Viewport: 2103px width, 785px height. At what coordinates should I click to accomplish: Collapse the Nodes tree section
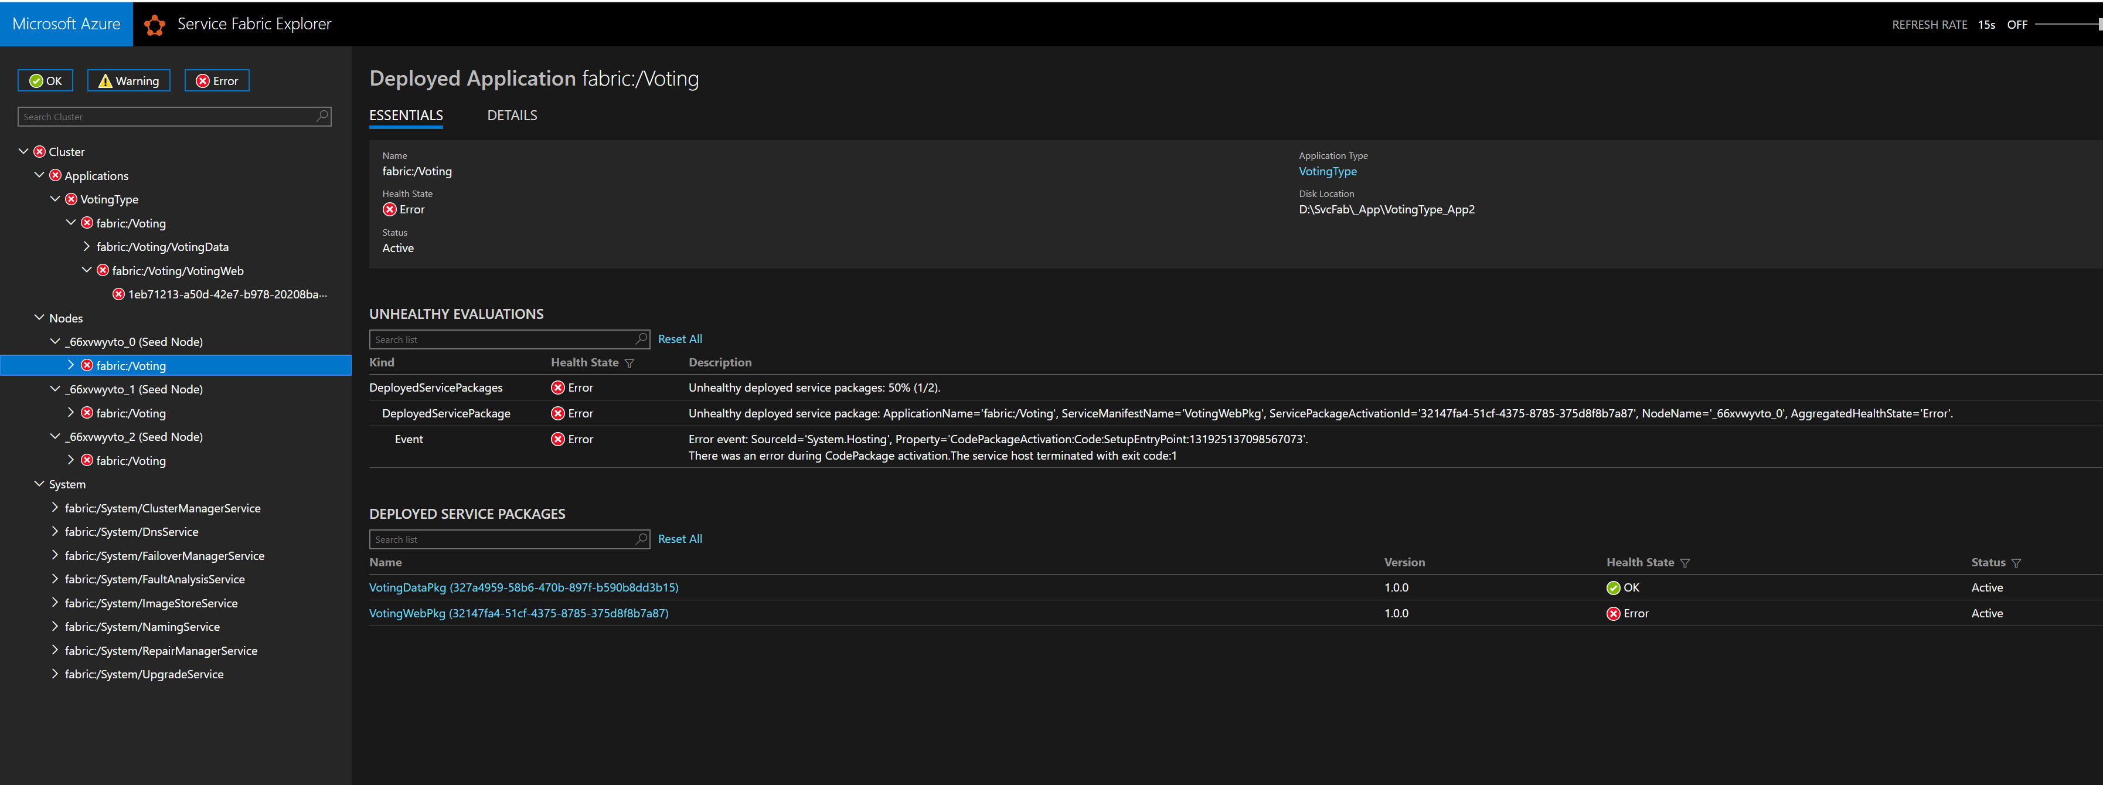click(39, 317)
